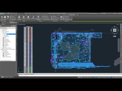Select Surfaces under Data Shortcuts
Viewport: 122px width, 91px height.
click(x=6, y=51)
